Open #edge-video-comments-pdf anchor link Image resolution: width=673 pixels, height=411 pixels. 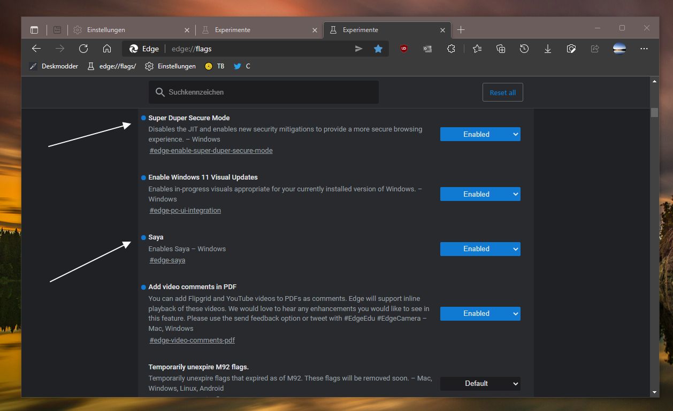pyautogui.click(x=192, y=340)
